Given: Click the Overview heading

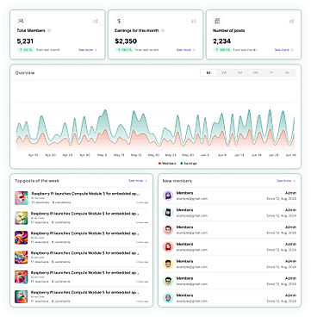Looking at the screenshot, I should click(x=25, y=73).
